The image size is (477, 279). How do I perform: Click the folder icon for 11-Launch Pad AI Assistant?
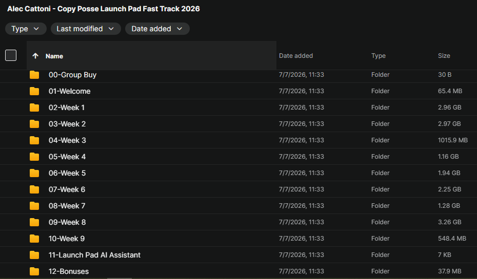pos(34,255)
